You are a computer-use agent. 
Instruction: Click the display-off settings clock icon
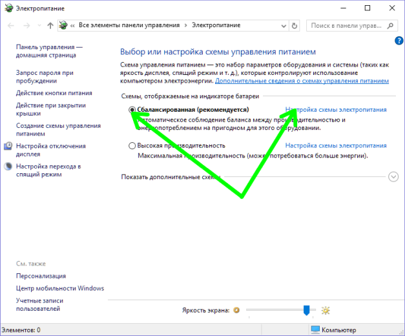[x=8, y=146]
